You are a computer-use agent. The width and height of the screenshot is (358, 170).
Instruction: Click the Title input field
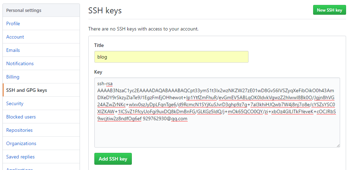pyautogui.click(x=171, y=57)
